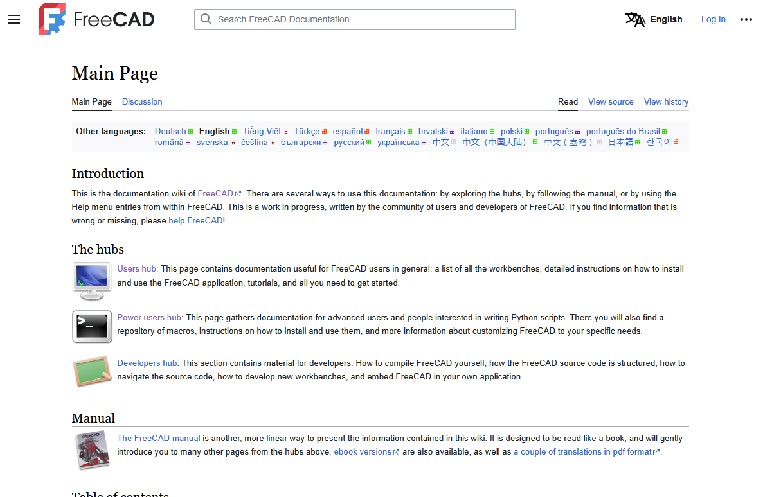
Task: Choose the français translation link
Action: (x=390, y=131)
